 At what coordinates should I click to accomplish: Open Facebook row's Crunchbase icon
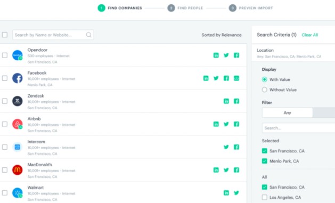(x=236, y=78)
